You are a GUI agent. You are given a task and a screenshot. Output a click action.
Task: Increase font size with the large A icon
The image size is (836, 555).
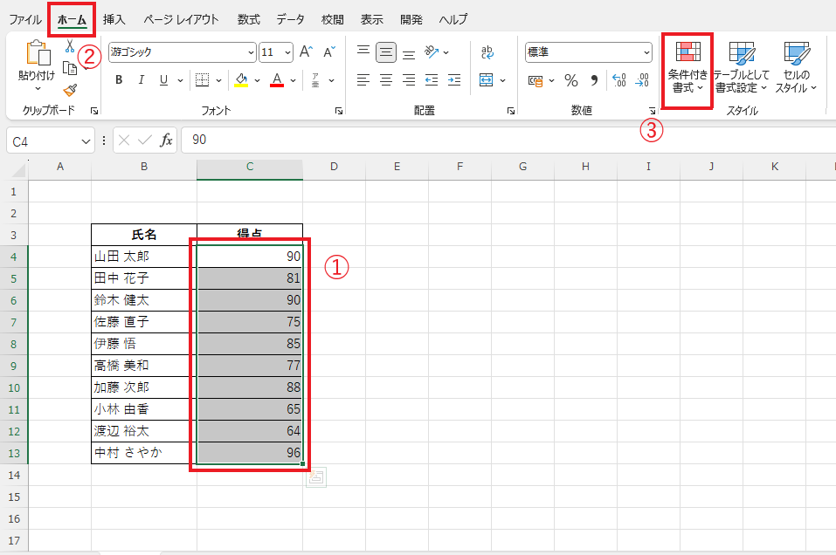click(x=306, y=51)
